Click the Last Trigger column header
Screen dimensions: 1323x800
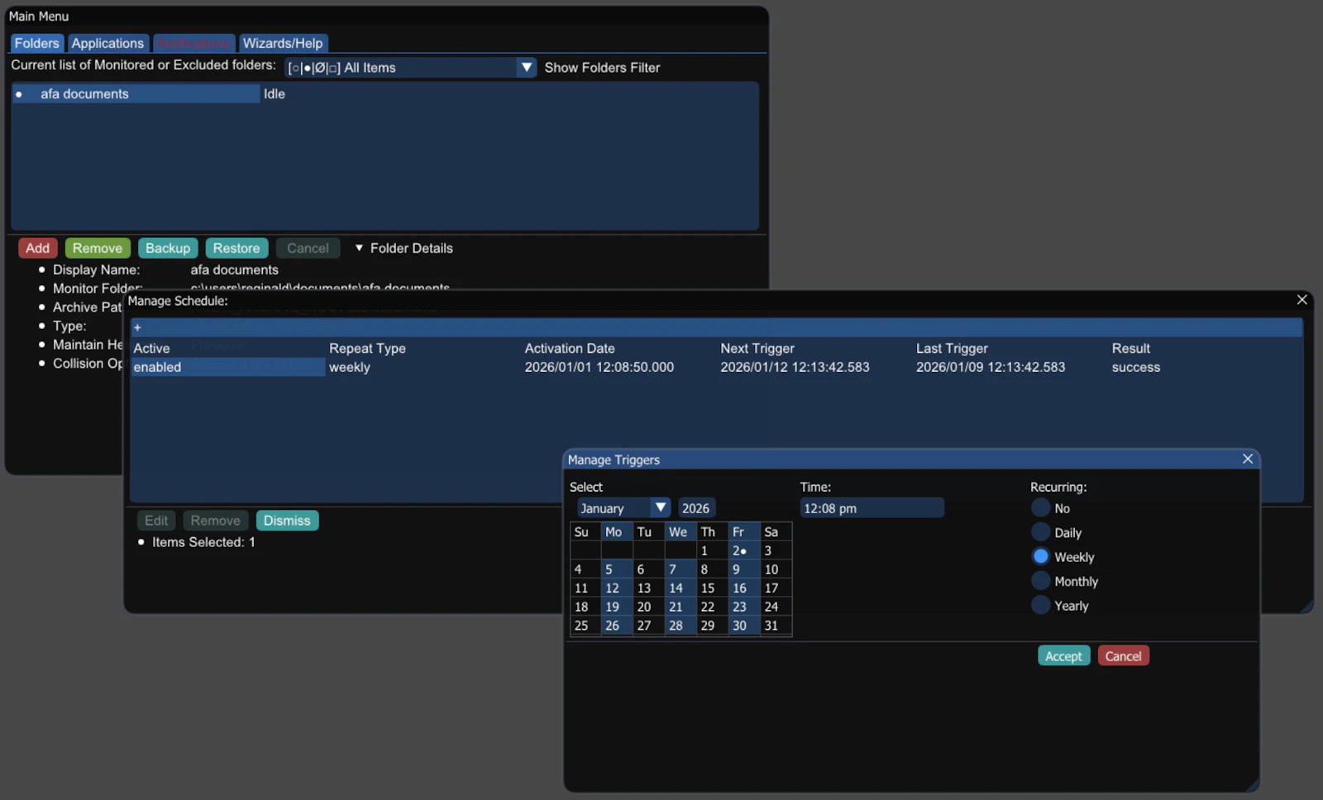952,349
